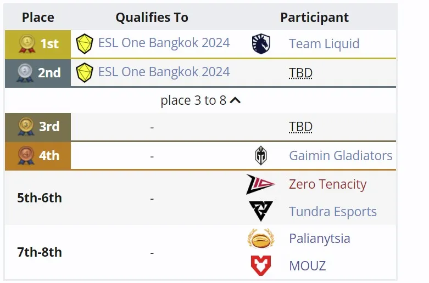Open the Team Liquid link
Image resolution: width=429 pixels, height=283 pixels.
coord(324,44)
